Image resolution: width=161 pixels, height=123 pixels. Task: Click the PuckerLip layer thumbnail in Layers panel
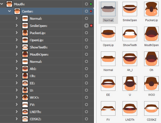[25, 33]
